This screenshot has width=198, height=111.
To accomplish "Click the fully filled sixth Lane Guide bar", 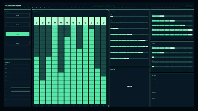I will (x=129, y=47).
